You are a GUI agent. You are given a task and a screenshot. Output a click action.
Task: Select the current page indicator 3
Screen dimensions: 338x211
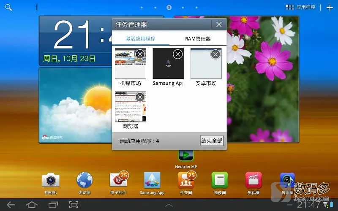[x=169, y=8]
